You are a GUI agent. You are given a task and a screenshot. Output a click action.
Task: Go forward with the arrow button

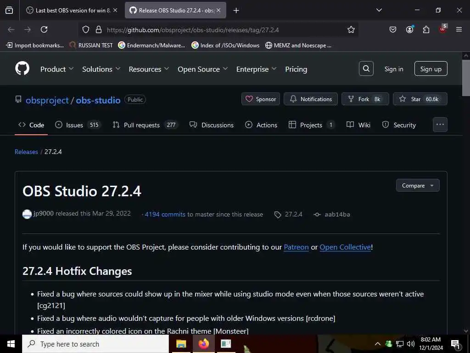[27, 29]
